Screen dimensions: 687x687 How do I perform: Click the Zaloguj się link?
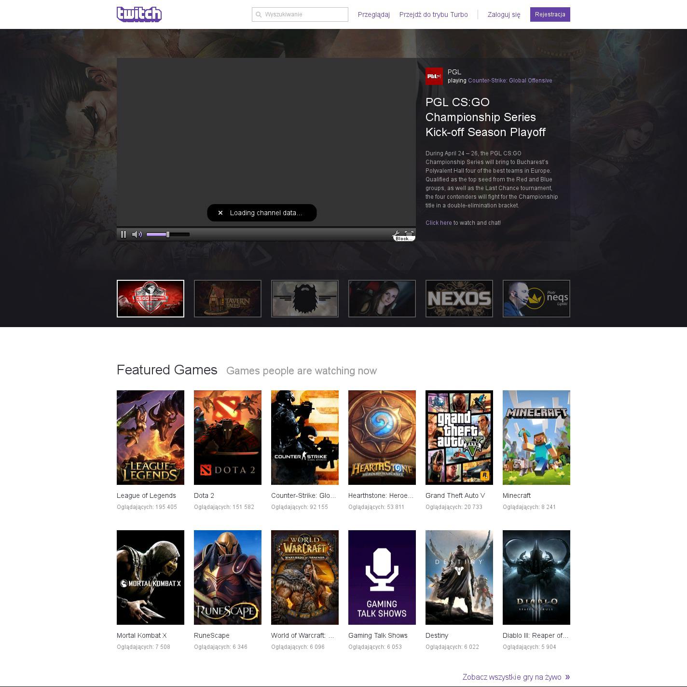point(504,14)
